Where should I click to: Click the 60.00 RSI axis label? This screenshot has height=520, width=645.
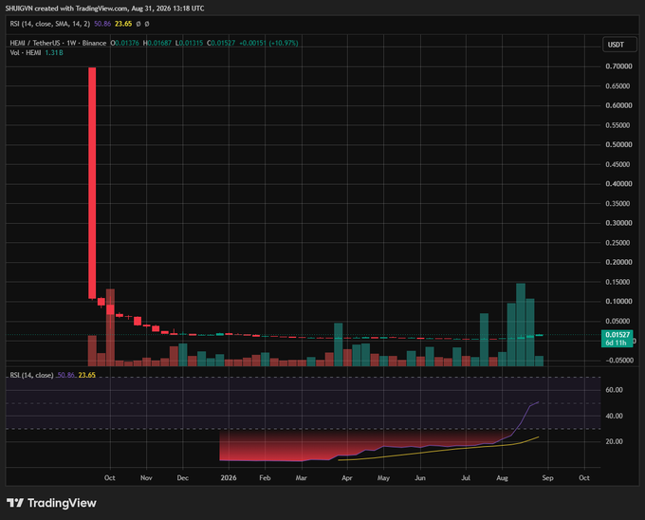coord(614,390)
